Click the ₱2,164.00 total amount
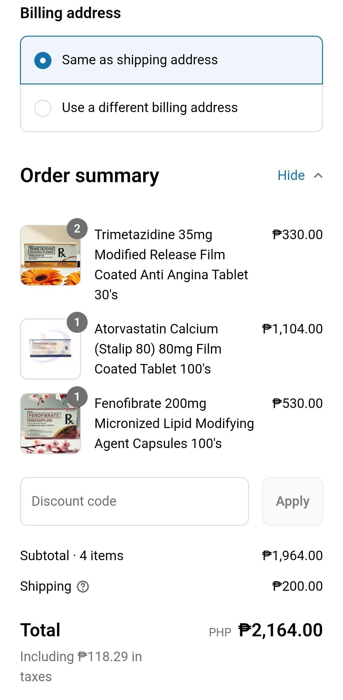 pyautogui.click(x=280, y=630)
